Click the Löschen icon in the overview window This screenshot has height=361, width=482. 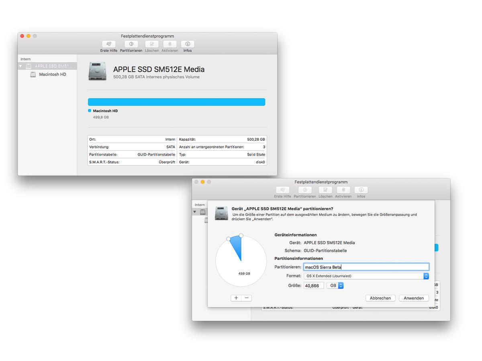pos(152,44)
